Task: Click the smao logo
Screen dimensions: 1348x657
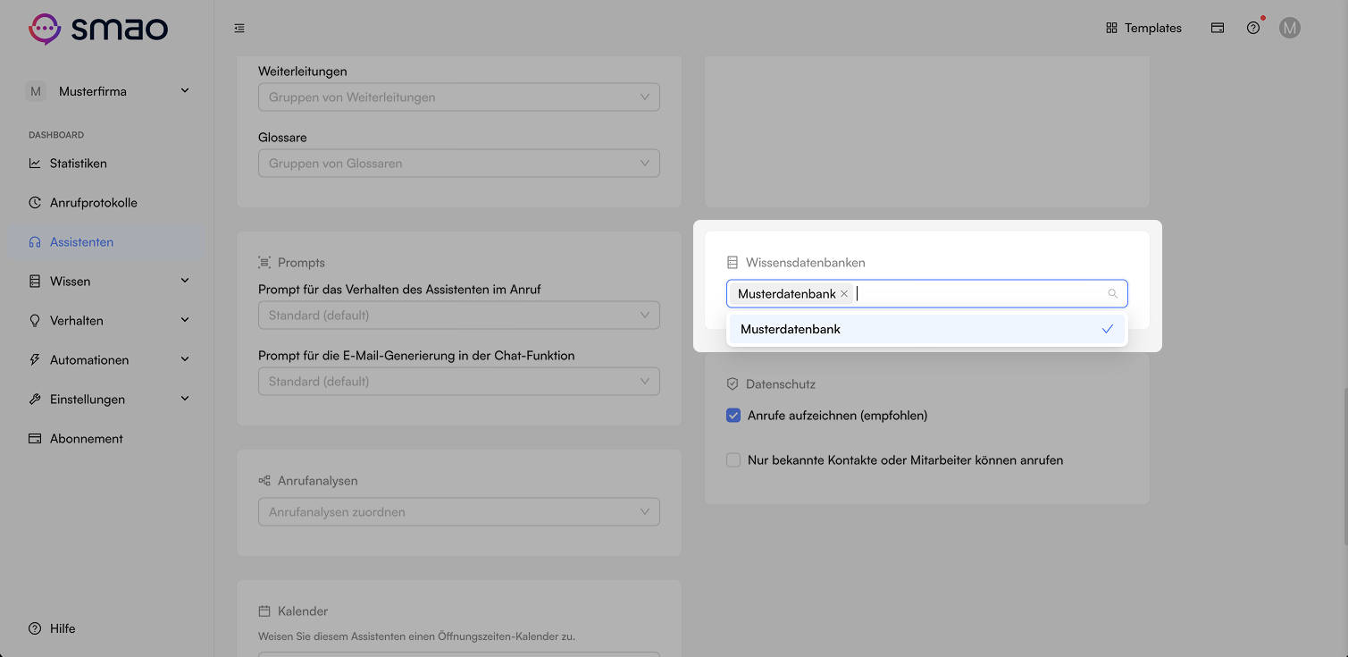Action: tap(98, 29)
